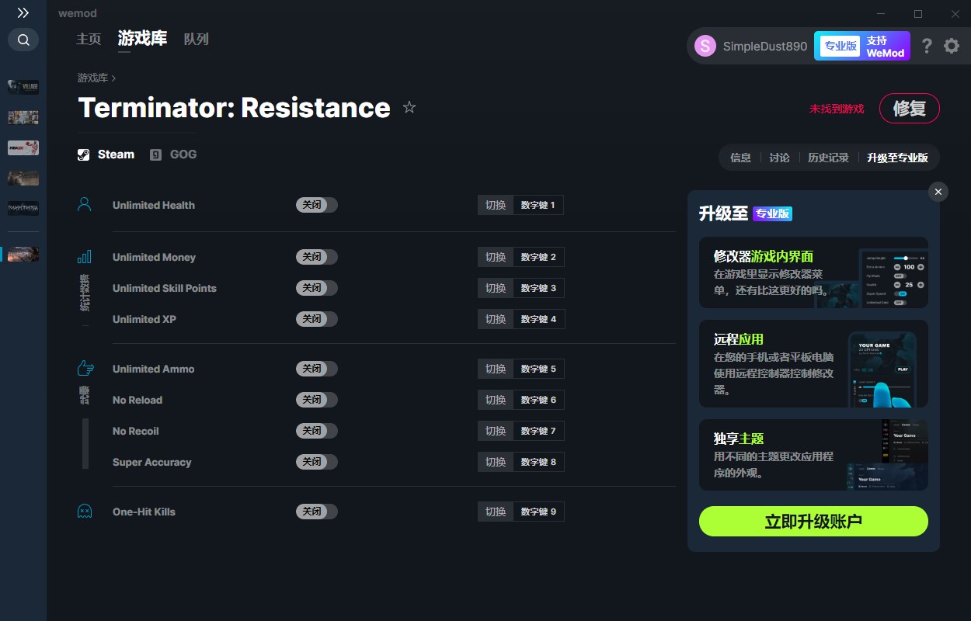Minimize the WeMod window

881,13
